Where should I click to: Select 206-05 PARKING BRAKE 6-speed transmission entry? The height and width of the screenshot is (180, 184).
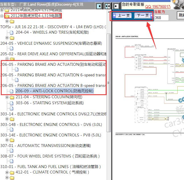coord(53,75)
